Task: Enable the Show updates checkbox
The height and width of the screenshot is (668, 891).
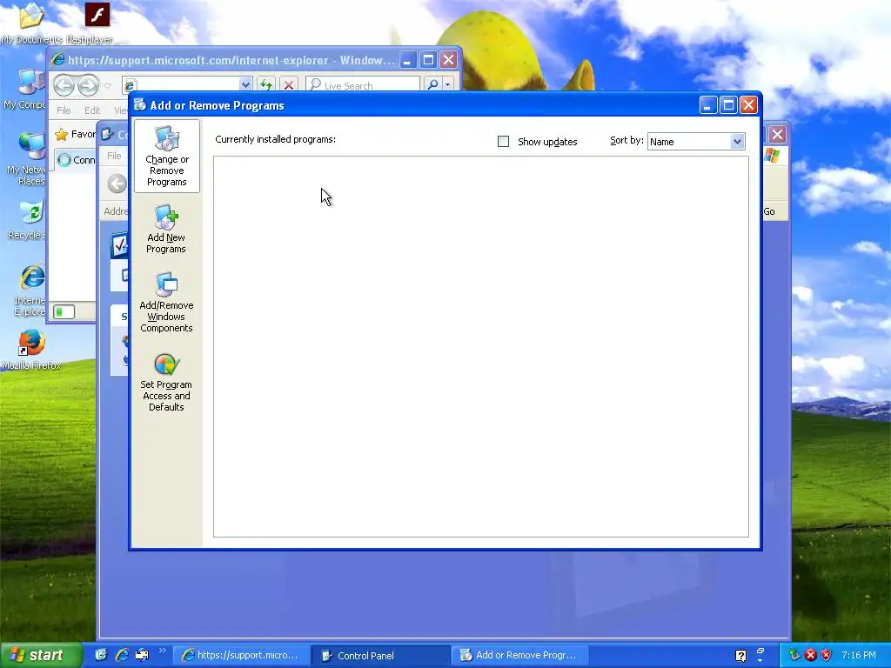Action: (x=503, y=142)
